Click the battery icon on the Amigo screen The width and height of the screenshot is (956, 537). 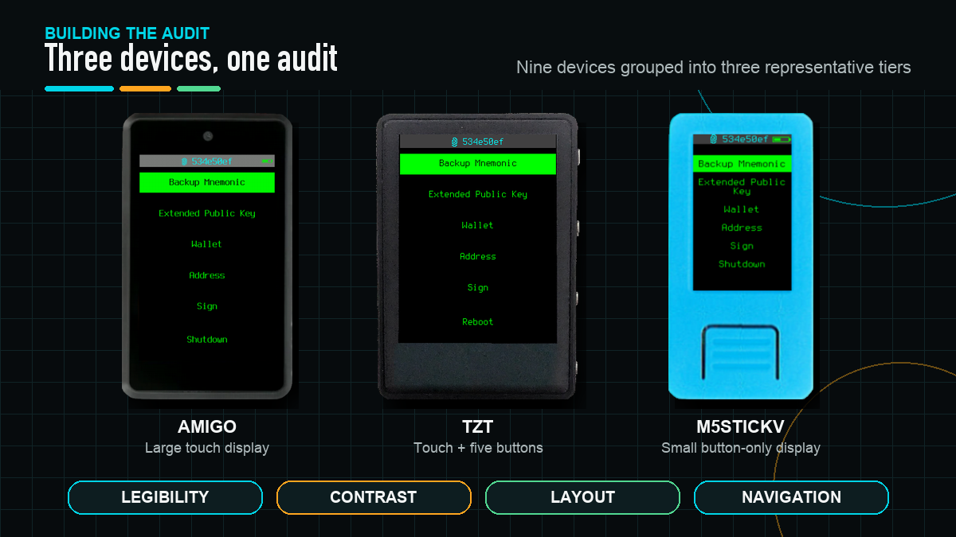(266, 161)
